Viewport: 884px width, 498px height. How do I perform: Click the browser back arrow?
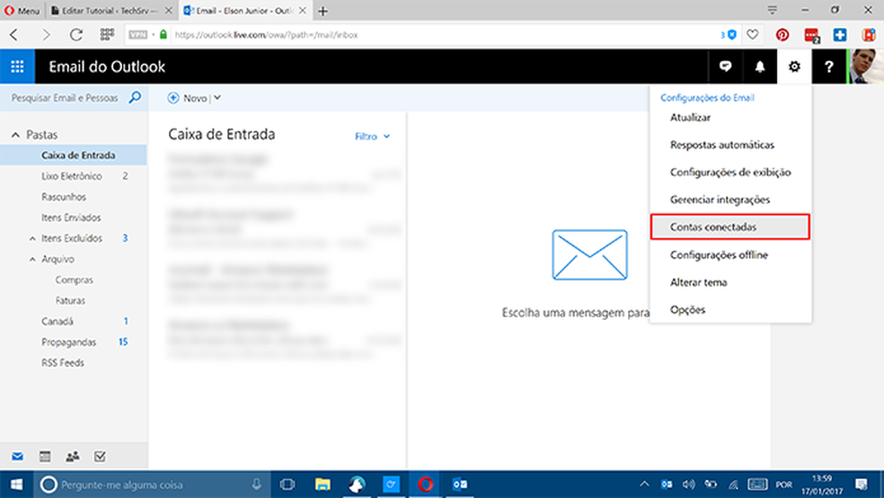[14, 35]
